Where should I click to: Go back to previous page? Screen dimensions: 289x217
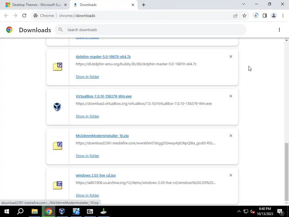6,16
